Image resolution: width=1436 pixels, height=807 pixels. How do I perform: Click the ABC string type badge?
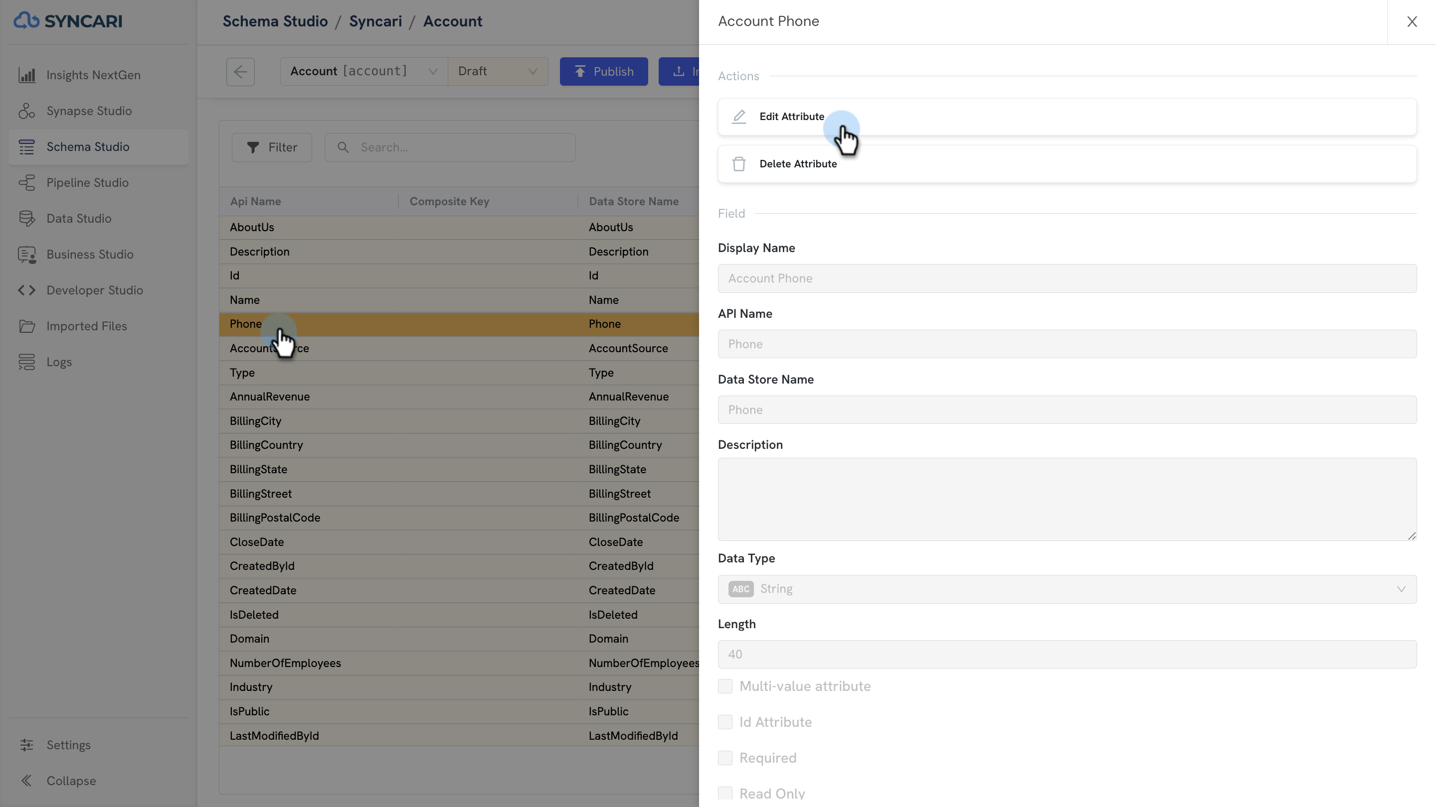[x=741, y=589]
